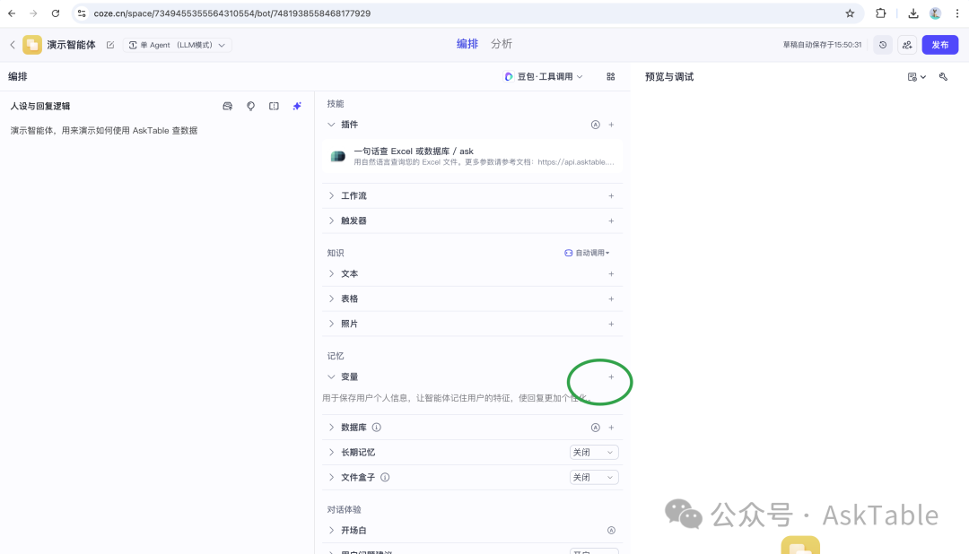Open the prompt tips lightbulb icon

pos(250,106)
